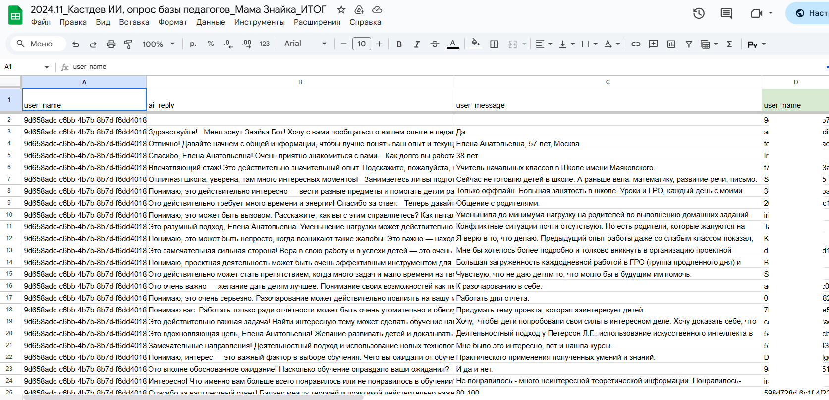Undo the last action

[x=76, y=44]
